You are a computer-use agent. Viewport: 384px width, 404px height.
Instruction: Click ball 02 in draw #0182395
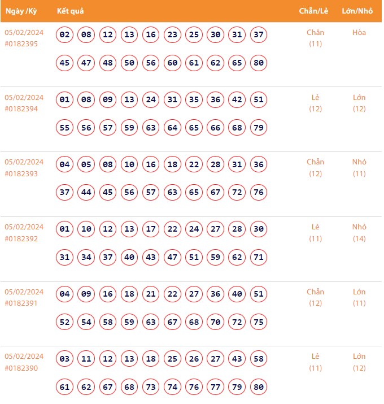65,35
